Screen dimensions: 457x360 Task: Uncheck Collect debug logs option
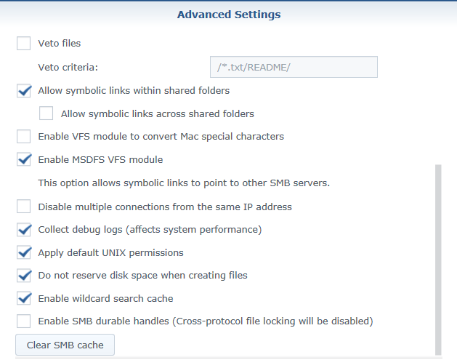pos(23,229)
